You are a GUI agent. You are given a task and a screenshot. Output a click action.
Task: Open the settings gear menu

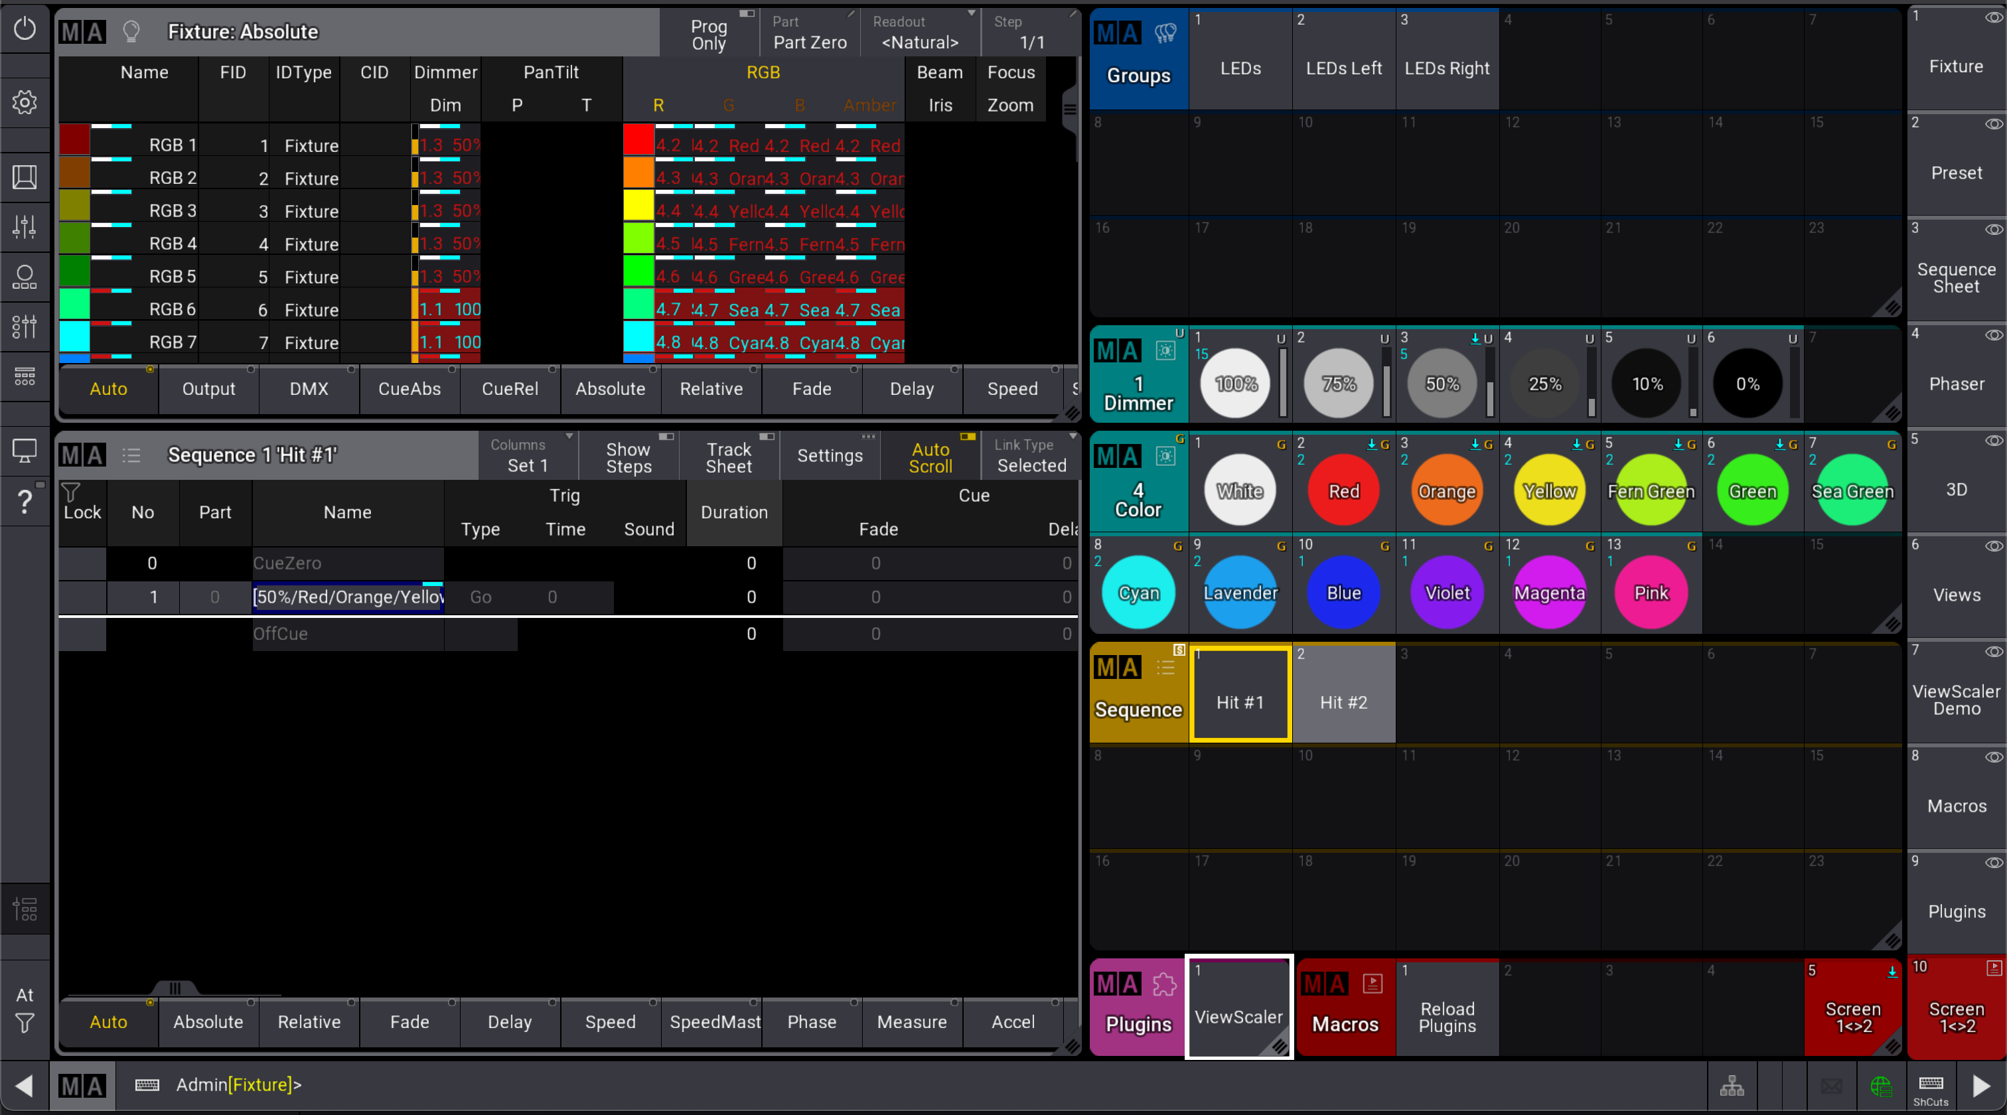point(25,102)
